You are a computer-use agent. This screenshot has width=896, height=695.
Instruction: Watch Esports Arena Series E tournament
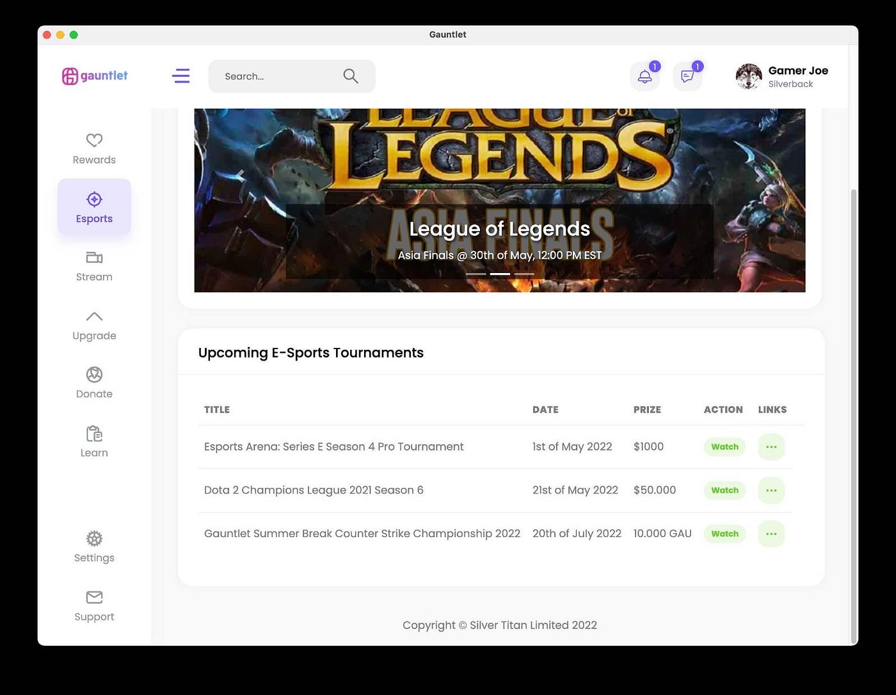coord(724,447)
